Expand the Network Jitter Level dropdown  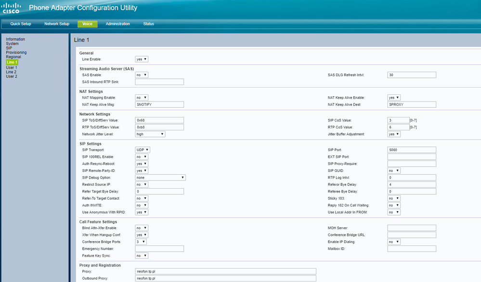(x=150, y=134)
